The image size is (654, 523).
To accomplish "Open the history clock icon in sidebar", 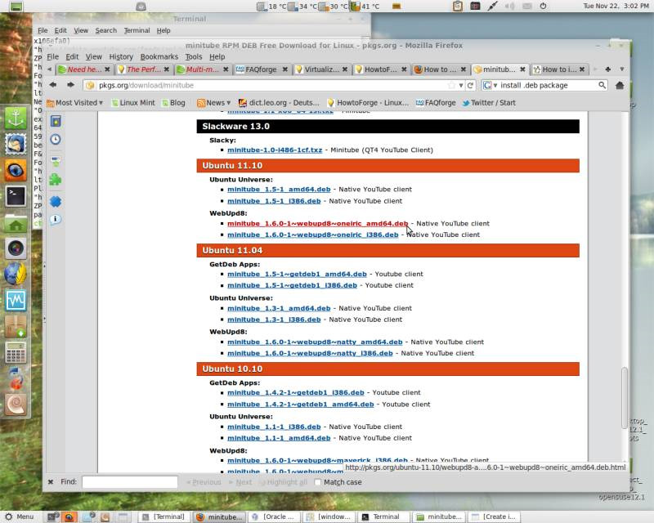I will tap(56, 140).
